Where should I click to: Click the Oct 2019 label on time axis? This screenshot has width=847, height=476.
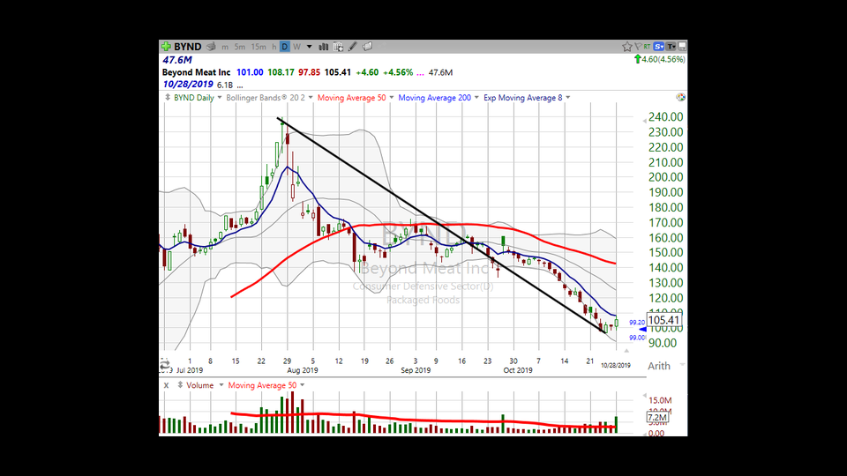tap(518, 370)
